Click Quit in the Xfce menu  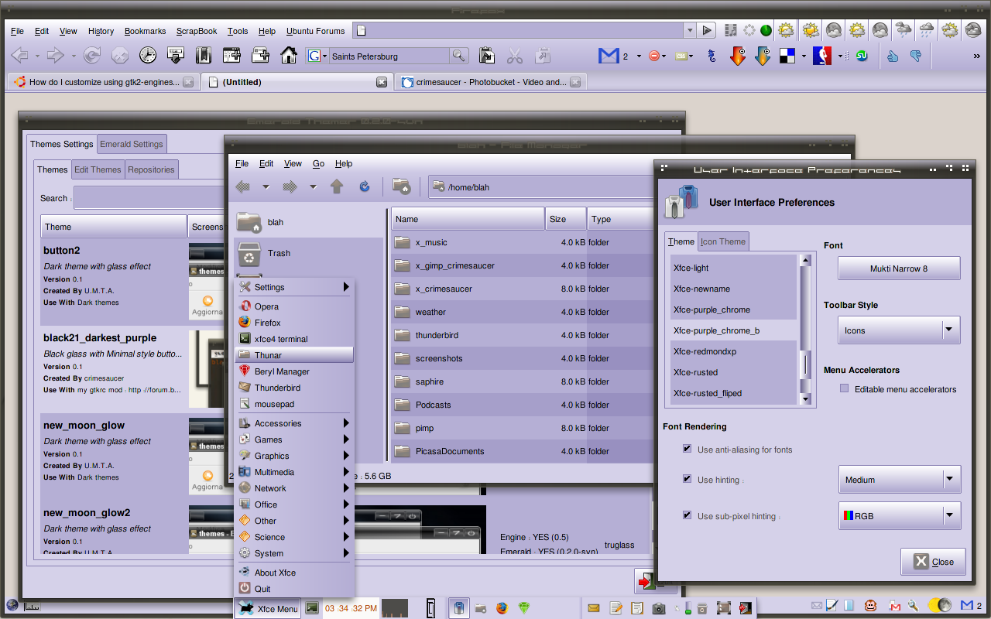point(294,589)
